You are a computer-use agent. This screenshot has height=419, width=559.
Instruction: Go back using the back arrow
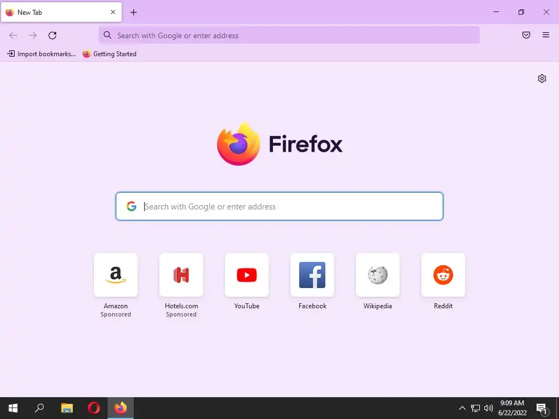(13, 35)
